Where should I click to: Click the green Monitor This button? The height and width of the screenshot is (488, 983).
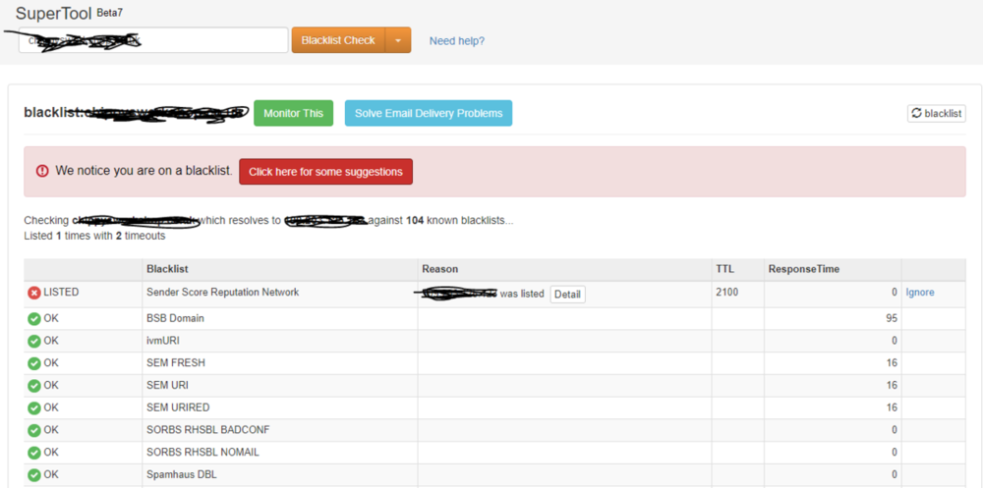293,113
